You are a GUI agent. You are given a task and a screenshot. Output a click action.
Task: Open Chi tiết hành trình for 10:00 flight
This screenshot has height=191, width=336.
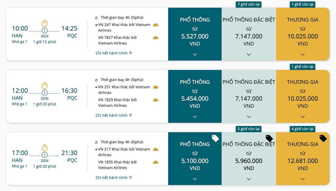114,53
